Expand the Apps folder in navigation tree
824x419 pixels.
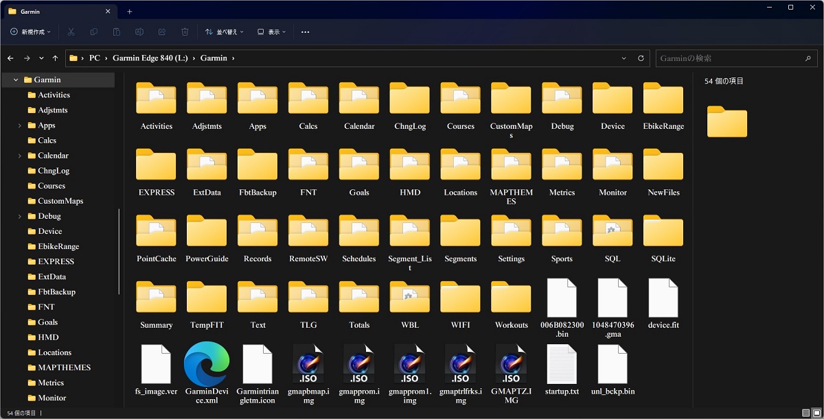pos(20,125)
